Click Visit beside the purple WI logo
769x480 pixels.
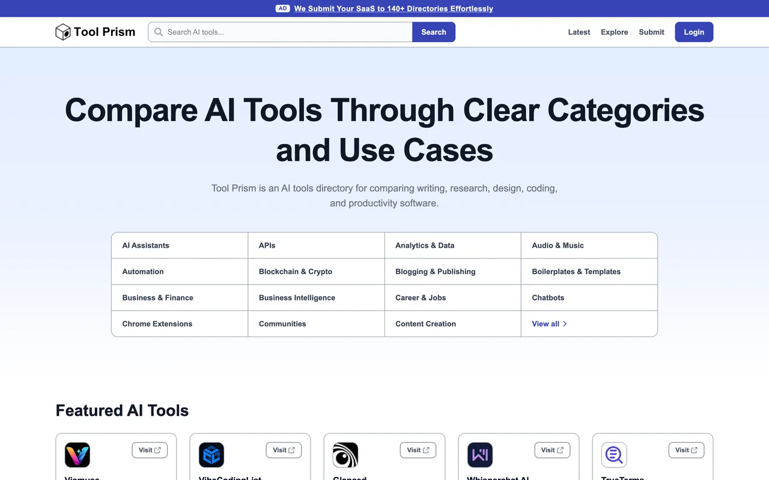tap(552, 450)
